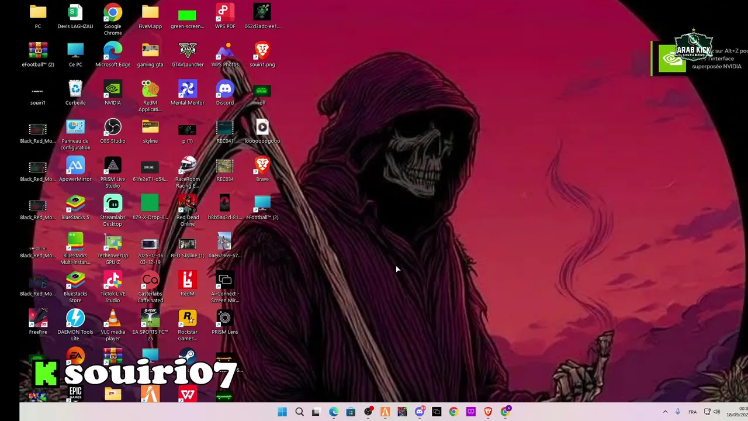Screen dimensions: 748x421
Task: Click the microphone tray icon
Action: tap(678, 412)
